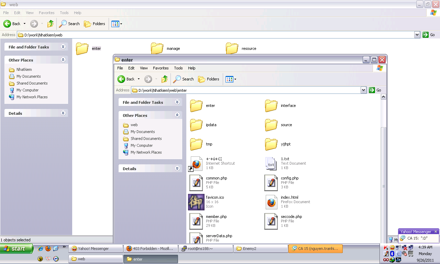440x264 pixels.
Task: Select member.php file icon
Action: tap(196, 221)
